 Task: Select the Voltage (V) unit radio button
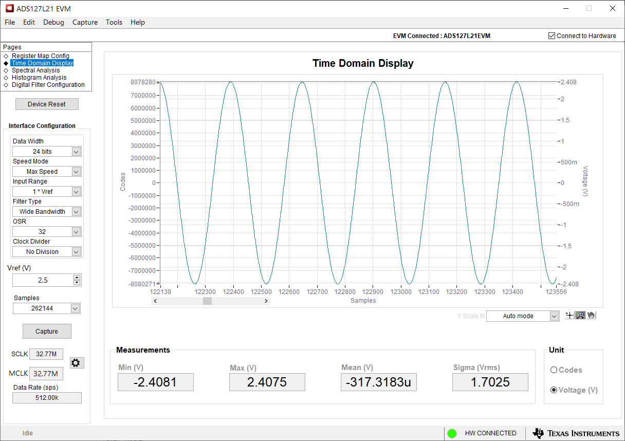click(x=554, y=390)
